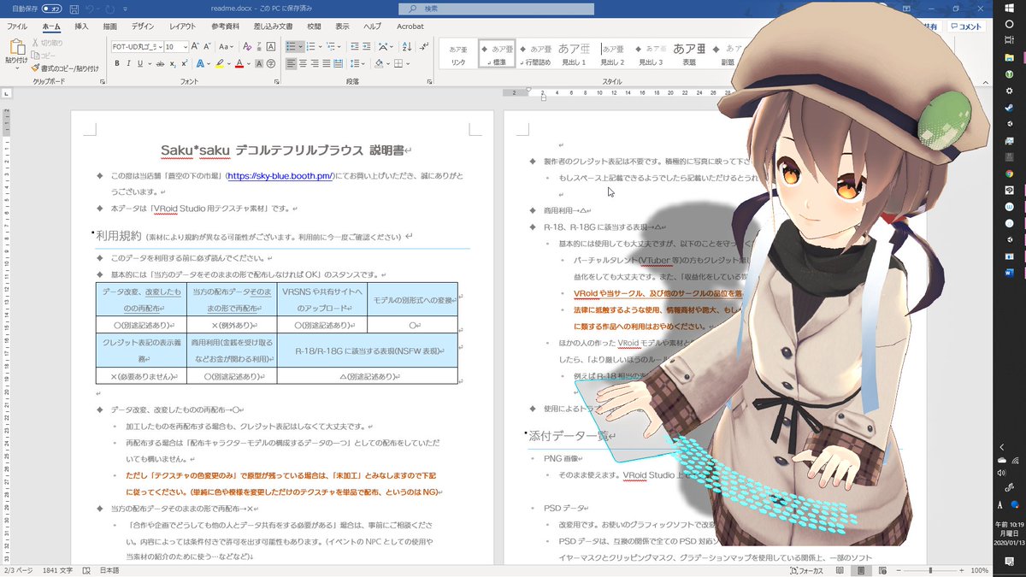Screen dimensions: 1026x577
Task: Apply the 行間詰め style
Action: tap(535, 55)
